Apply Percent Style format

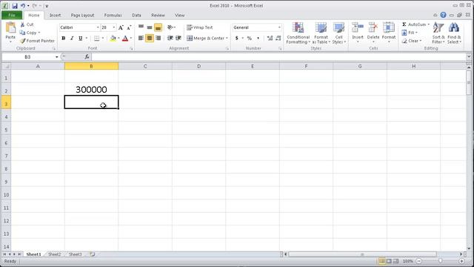[250, 38]
